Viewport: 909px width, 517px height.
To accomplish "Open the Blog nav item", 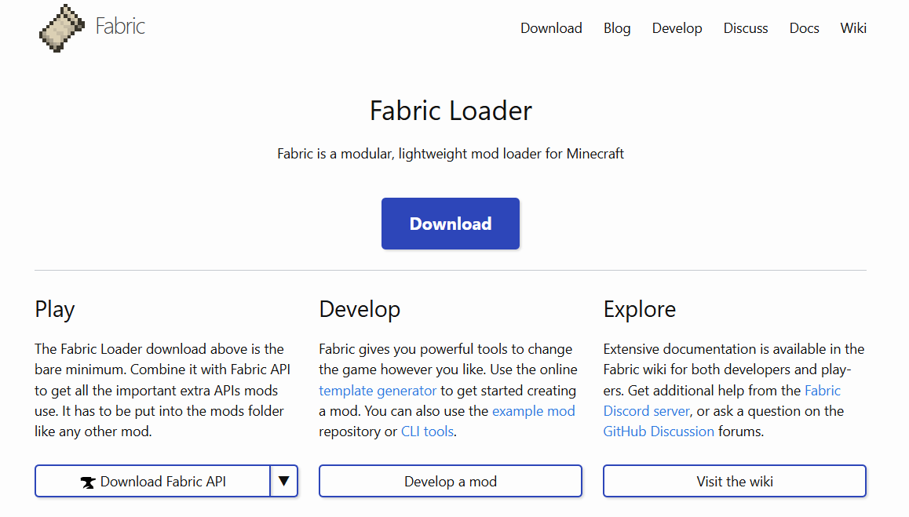I will tap(617, 27).
